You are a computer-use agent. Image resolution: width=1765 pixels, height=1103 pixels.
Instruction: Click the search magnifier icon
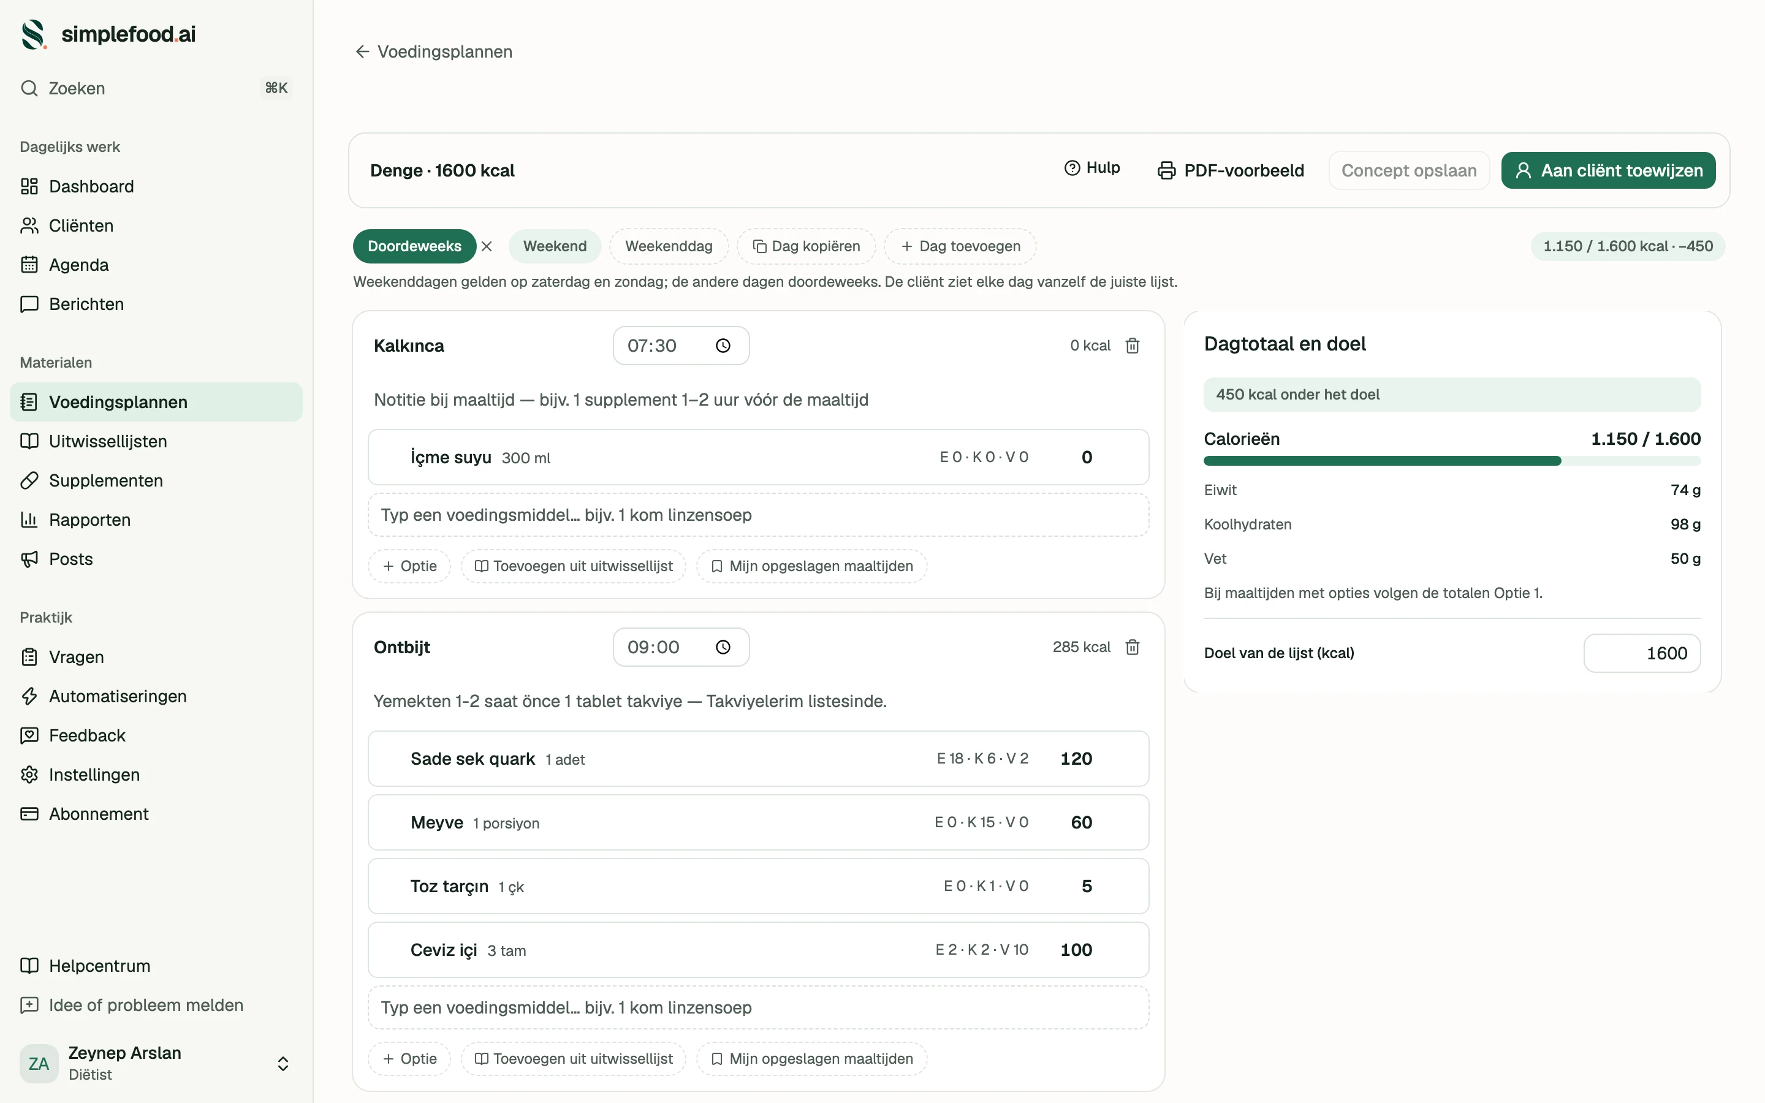(29, 88)
